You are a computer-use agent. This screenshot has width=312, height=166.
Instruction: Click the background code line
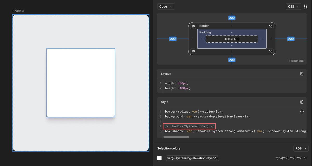[207, 116]
